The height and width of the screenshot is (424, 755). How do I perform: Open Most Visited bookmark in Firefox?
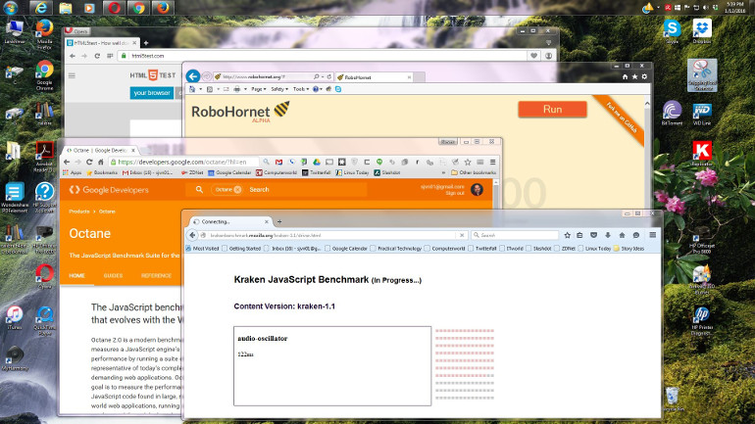pos(203,249)
